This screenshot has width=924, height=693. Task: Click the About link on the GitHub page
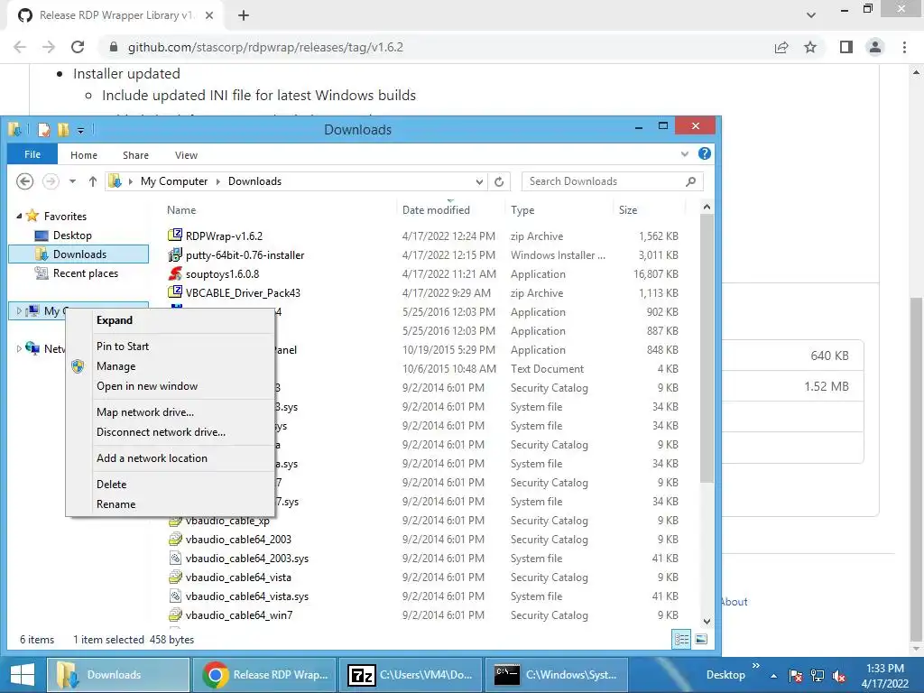tap(735, 602)
